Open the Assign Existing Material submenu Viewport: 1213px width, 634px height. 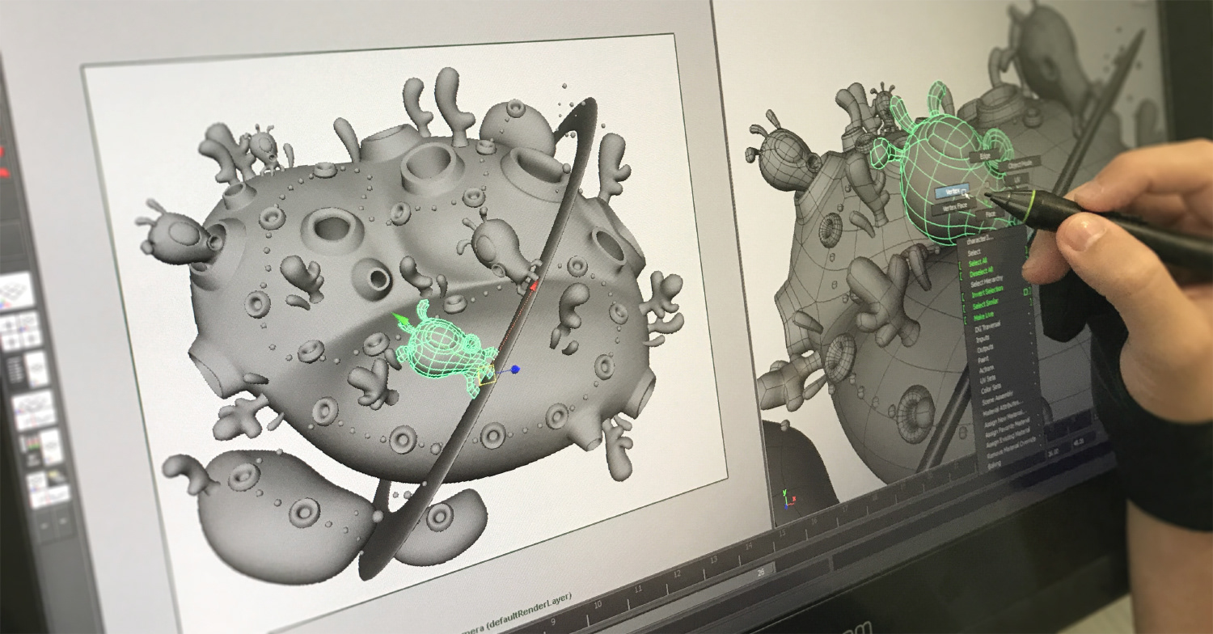[1008, 437]
